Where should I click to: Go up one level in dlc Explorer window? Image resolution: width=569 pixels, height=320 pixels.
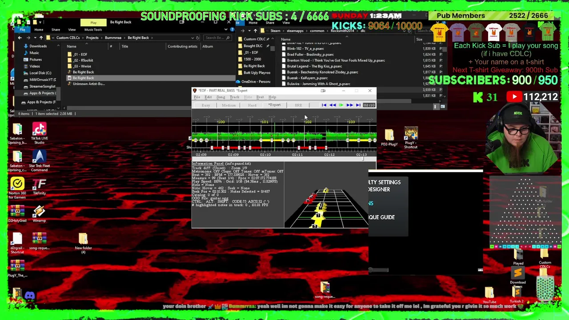(255, 31)
